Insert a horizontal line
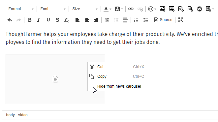Image resolution: width=218 pixels, height=122 pixels. point(125,20)
